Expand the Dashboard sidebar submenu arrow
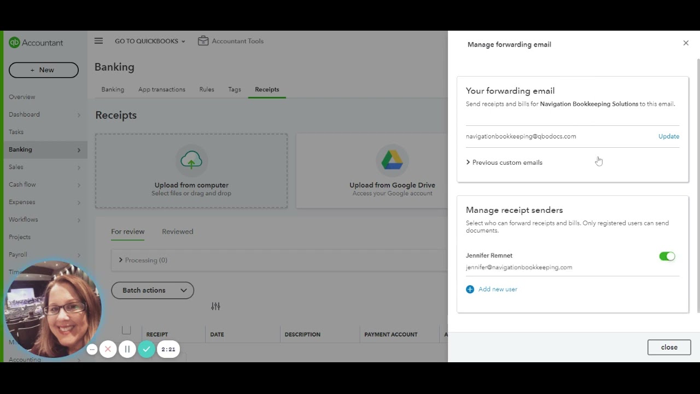Image resolution: width=700 pixels, height=394 pixels. click(x=79, y=115)
